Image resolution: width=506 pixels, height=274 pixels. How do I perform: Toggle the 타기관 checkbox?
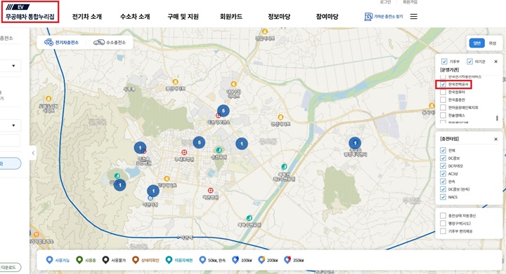click(470, 62)
